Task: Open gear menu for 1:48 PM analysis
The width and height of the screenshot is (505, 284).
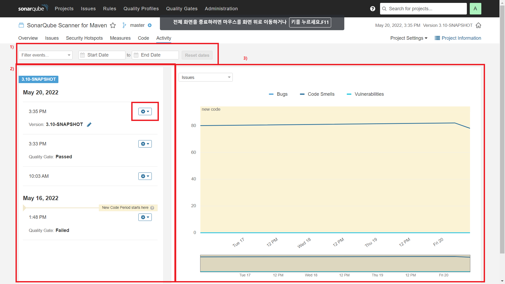Action: pyautogui.click(x=145, y=217)
